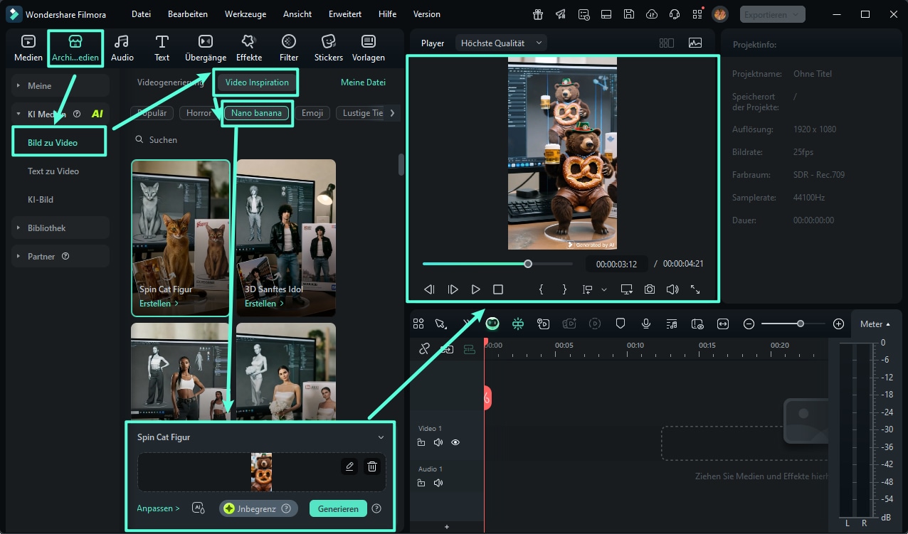
Task: Click the Stop button in player
Action: coord(498,289)
